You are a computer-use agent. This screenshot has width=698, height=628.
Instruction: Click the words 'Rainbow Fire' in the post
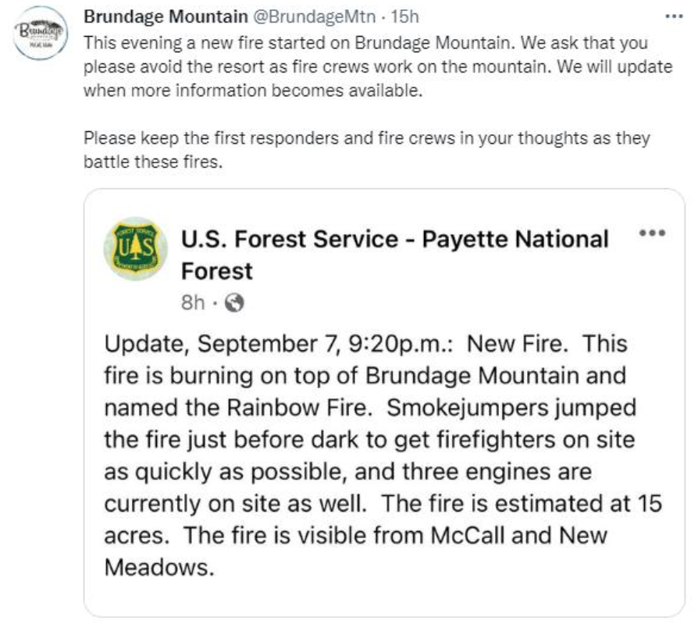click(x=299, y=408)
